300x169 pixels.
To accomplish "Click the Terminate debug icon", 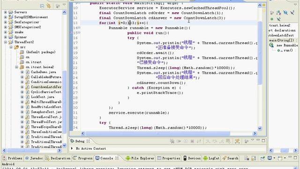I will 192,141.
